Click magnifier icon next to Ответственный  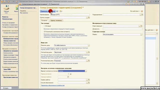141,26
